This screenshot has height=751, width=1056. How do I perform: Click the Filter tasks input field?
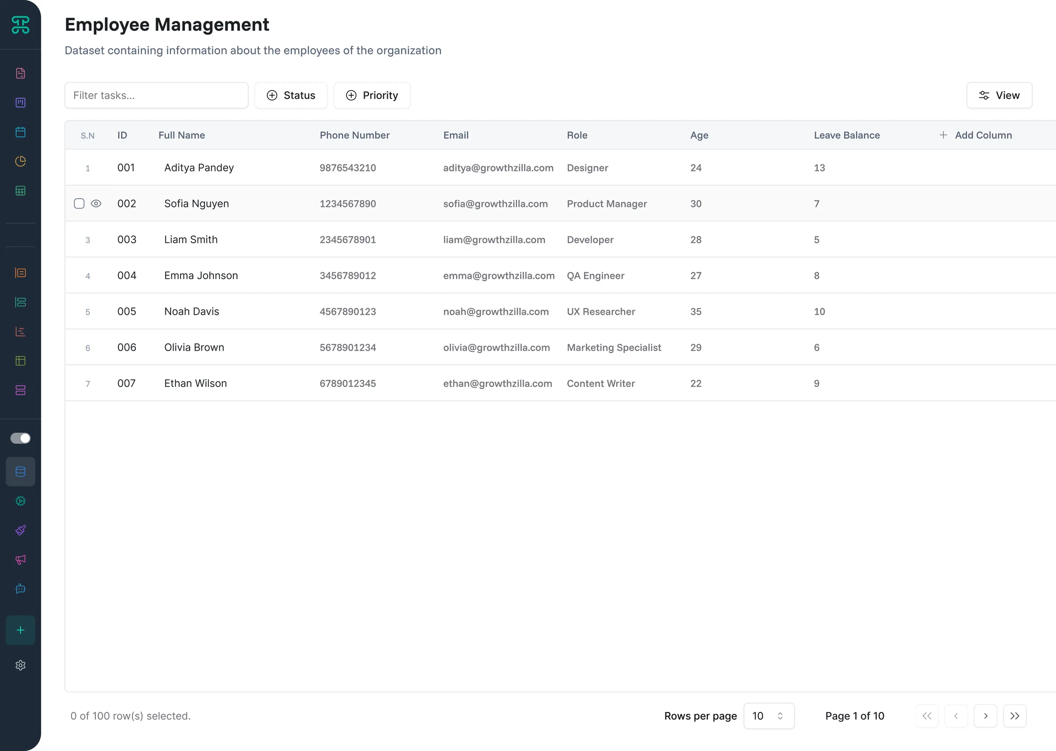click(156, 95)
